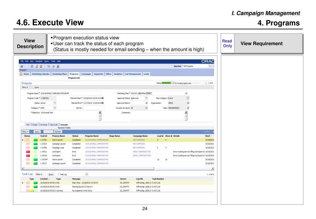Image resolution: width=316 pixels, height=219 pixels.
Task: Click the Refresh button in System Tasks
Action: pyautogui.click(x=58, y=131)
